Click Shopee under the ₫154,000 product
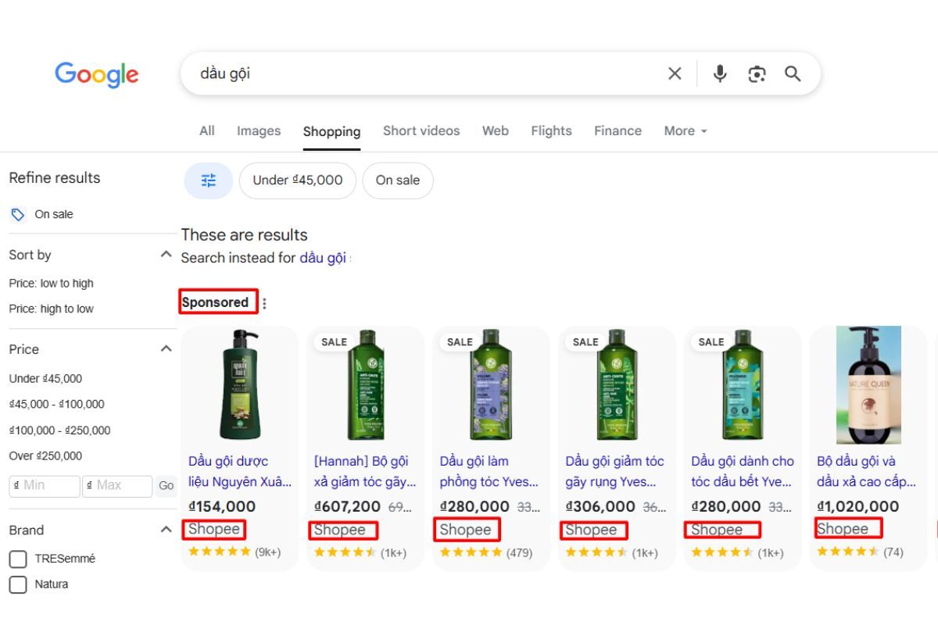Screen dimensions: 938x625 point(214,530)
